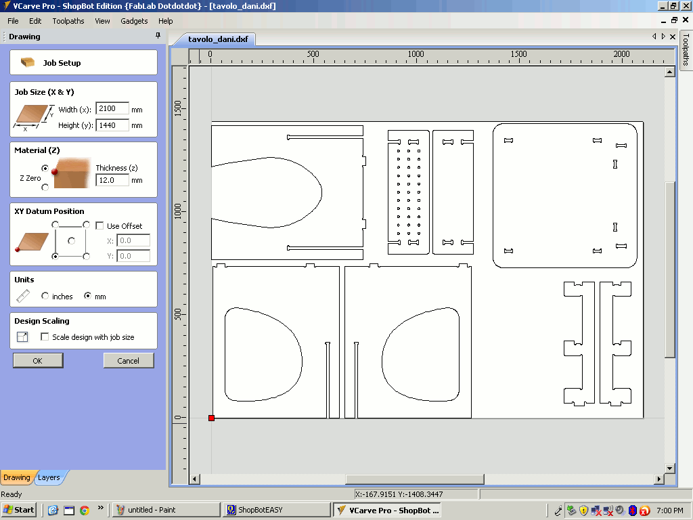This screenshot has width=693, height=520.
Task: Expand the collapsed Toolpaths side panel
Action: click(685, 49)
